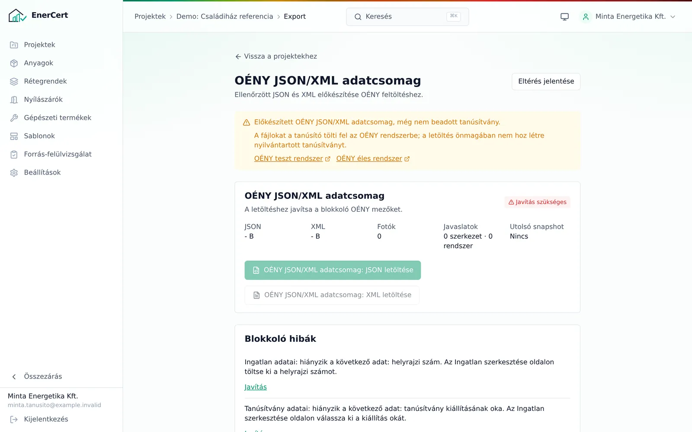Go back via Vissza a projektekhez
692x432 pixels.
pyautogui.click(x=276, y=57)
